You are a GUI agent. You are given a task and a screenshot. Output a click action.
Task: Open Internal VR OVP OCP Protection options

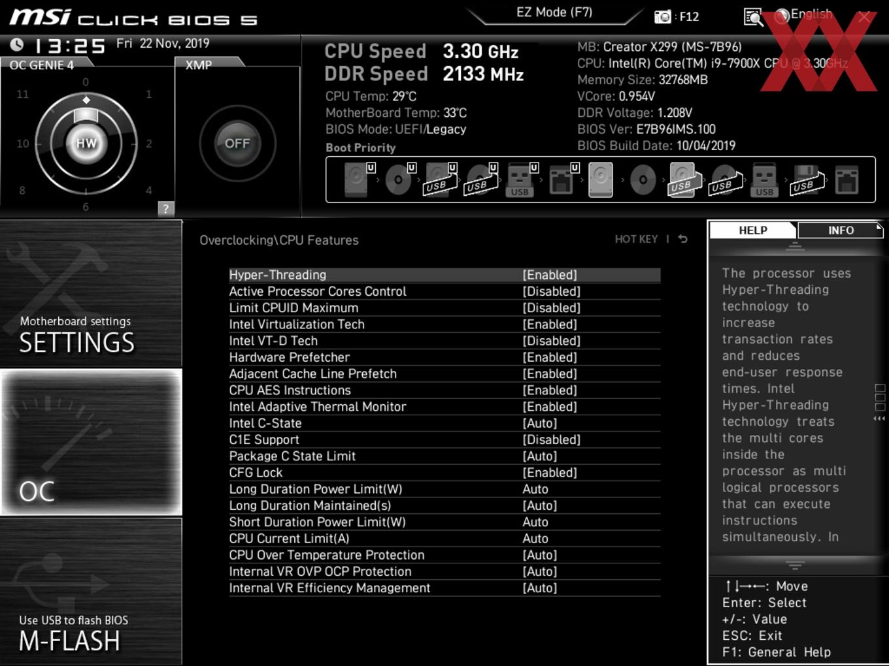point(444,571)
